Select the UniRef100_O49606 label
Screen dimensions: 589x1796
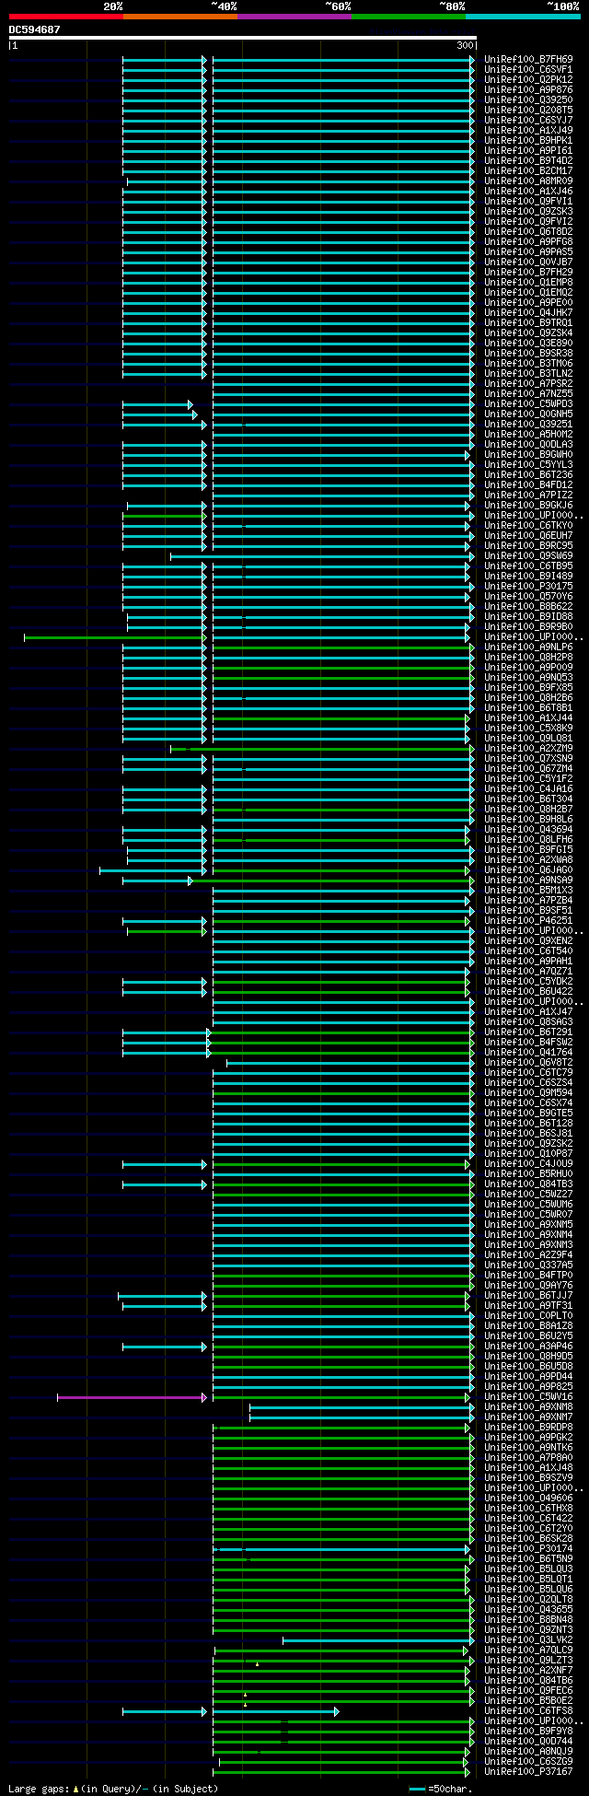528,1498
